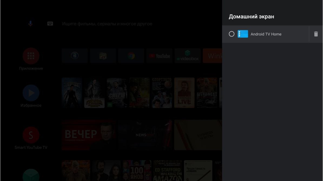
Task: Open the NewsOne video thumbnail
Action: pyautogui.click(x=145, y=135)
